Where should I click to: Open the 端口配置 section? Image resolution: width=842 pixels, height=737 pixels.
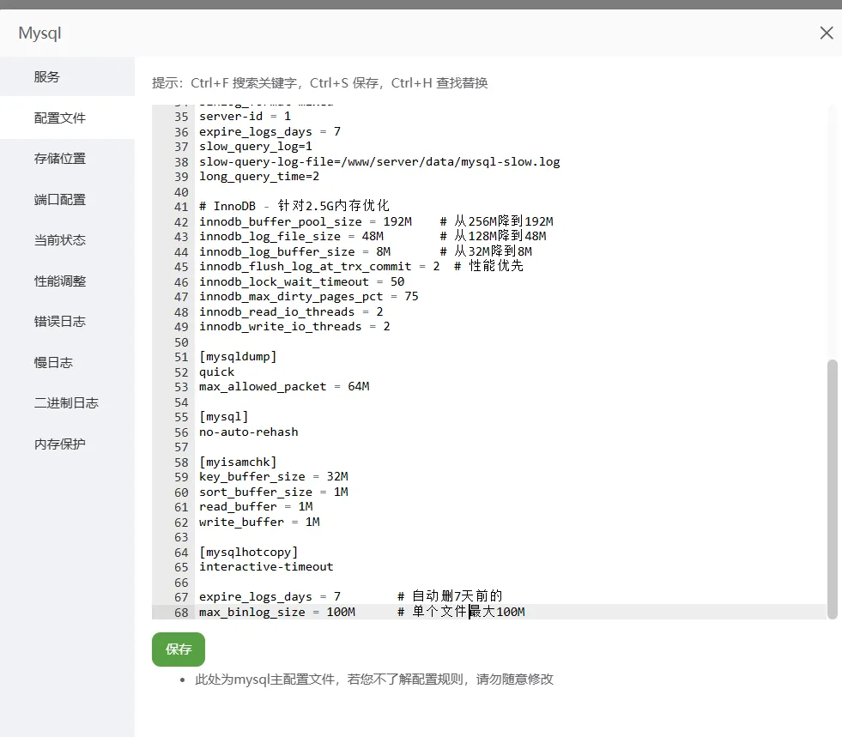point(60,200)
